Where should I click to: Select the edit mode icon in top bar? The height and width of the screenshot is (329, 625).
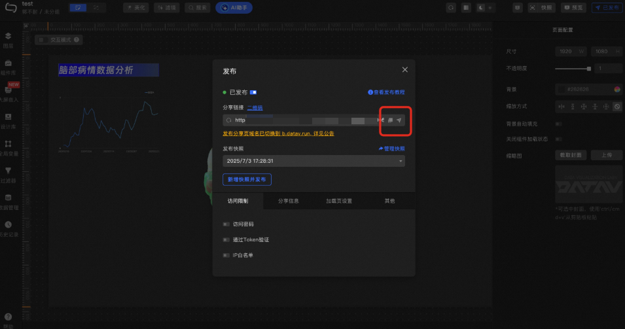pyautogui.click(x=78, y=8)
